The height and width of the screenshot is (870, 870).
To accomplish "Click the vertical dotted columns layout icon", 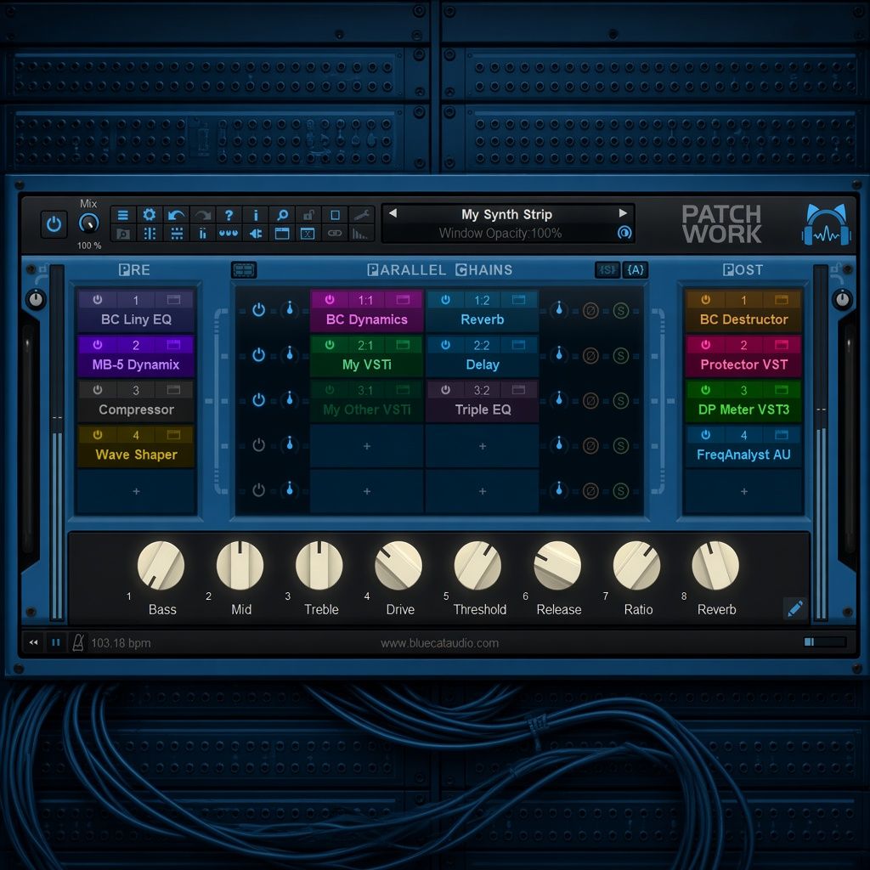I will tap(150, 234).
